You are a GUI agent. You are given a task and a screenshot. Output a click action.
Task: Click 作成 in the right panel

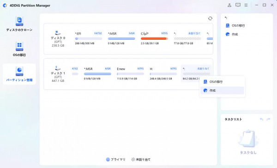[232, 34]
